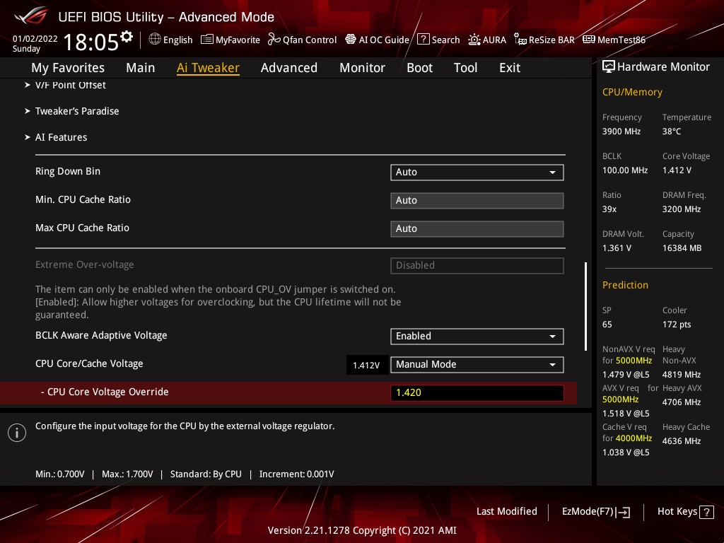
Task: Click the settings list vertical scrollbar
Action: point(585,305)
